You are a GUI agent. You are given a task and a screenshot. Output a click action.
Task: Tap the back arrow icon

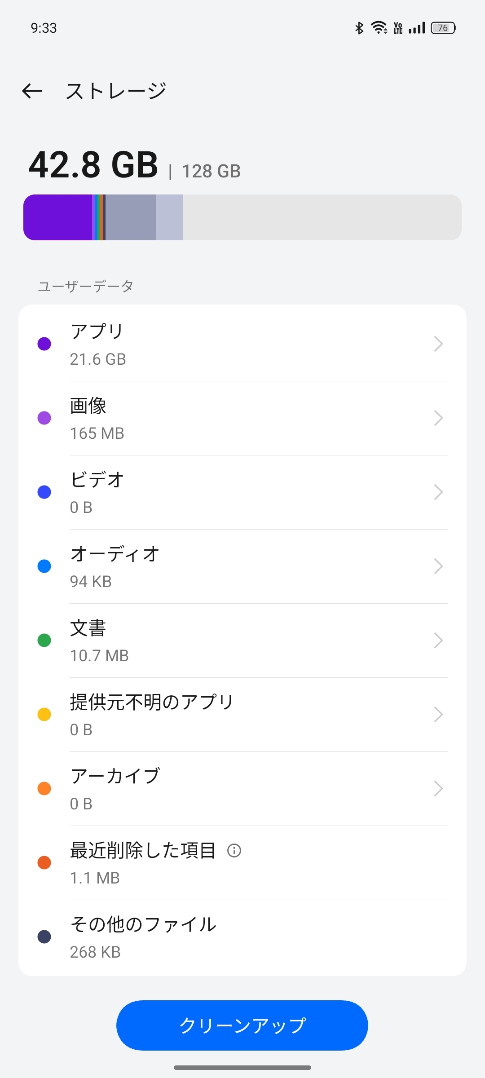(x=32, y=91)
